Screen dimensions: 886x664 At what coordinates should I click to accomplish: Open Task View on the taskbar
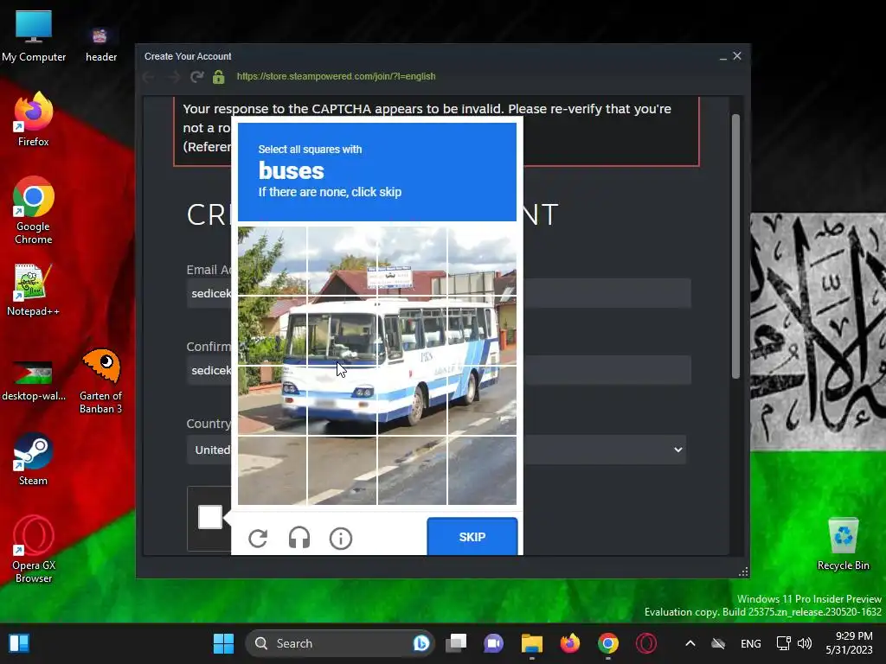(456, 643)
